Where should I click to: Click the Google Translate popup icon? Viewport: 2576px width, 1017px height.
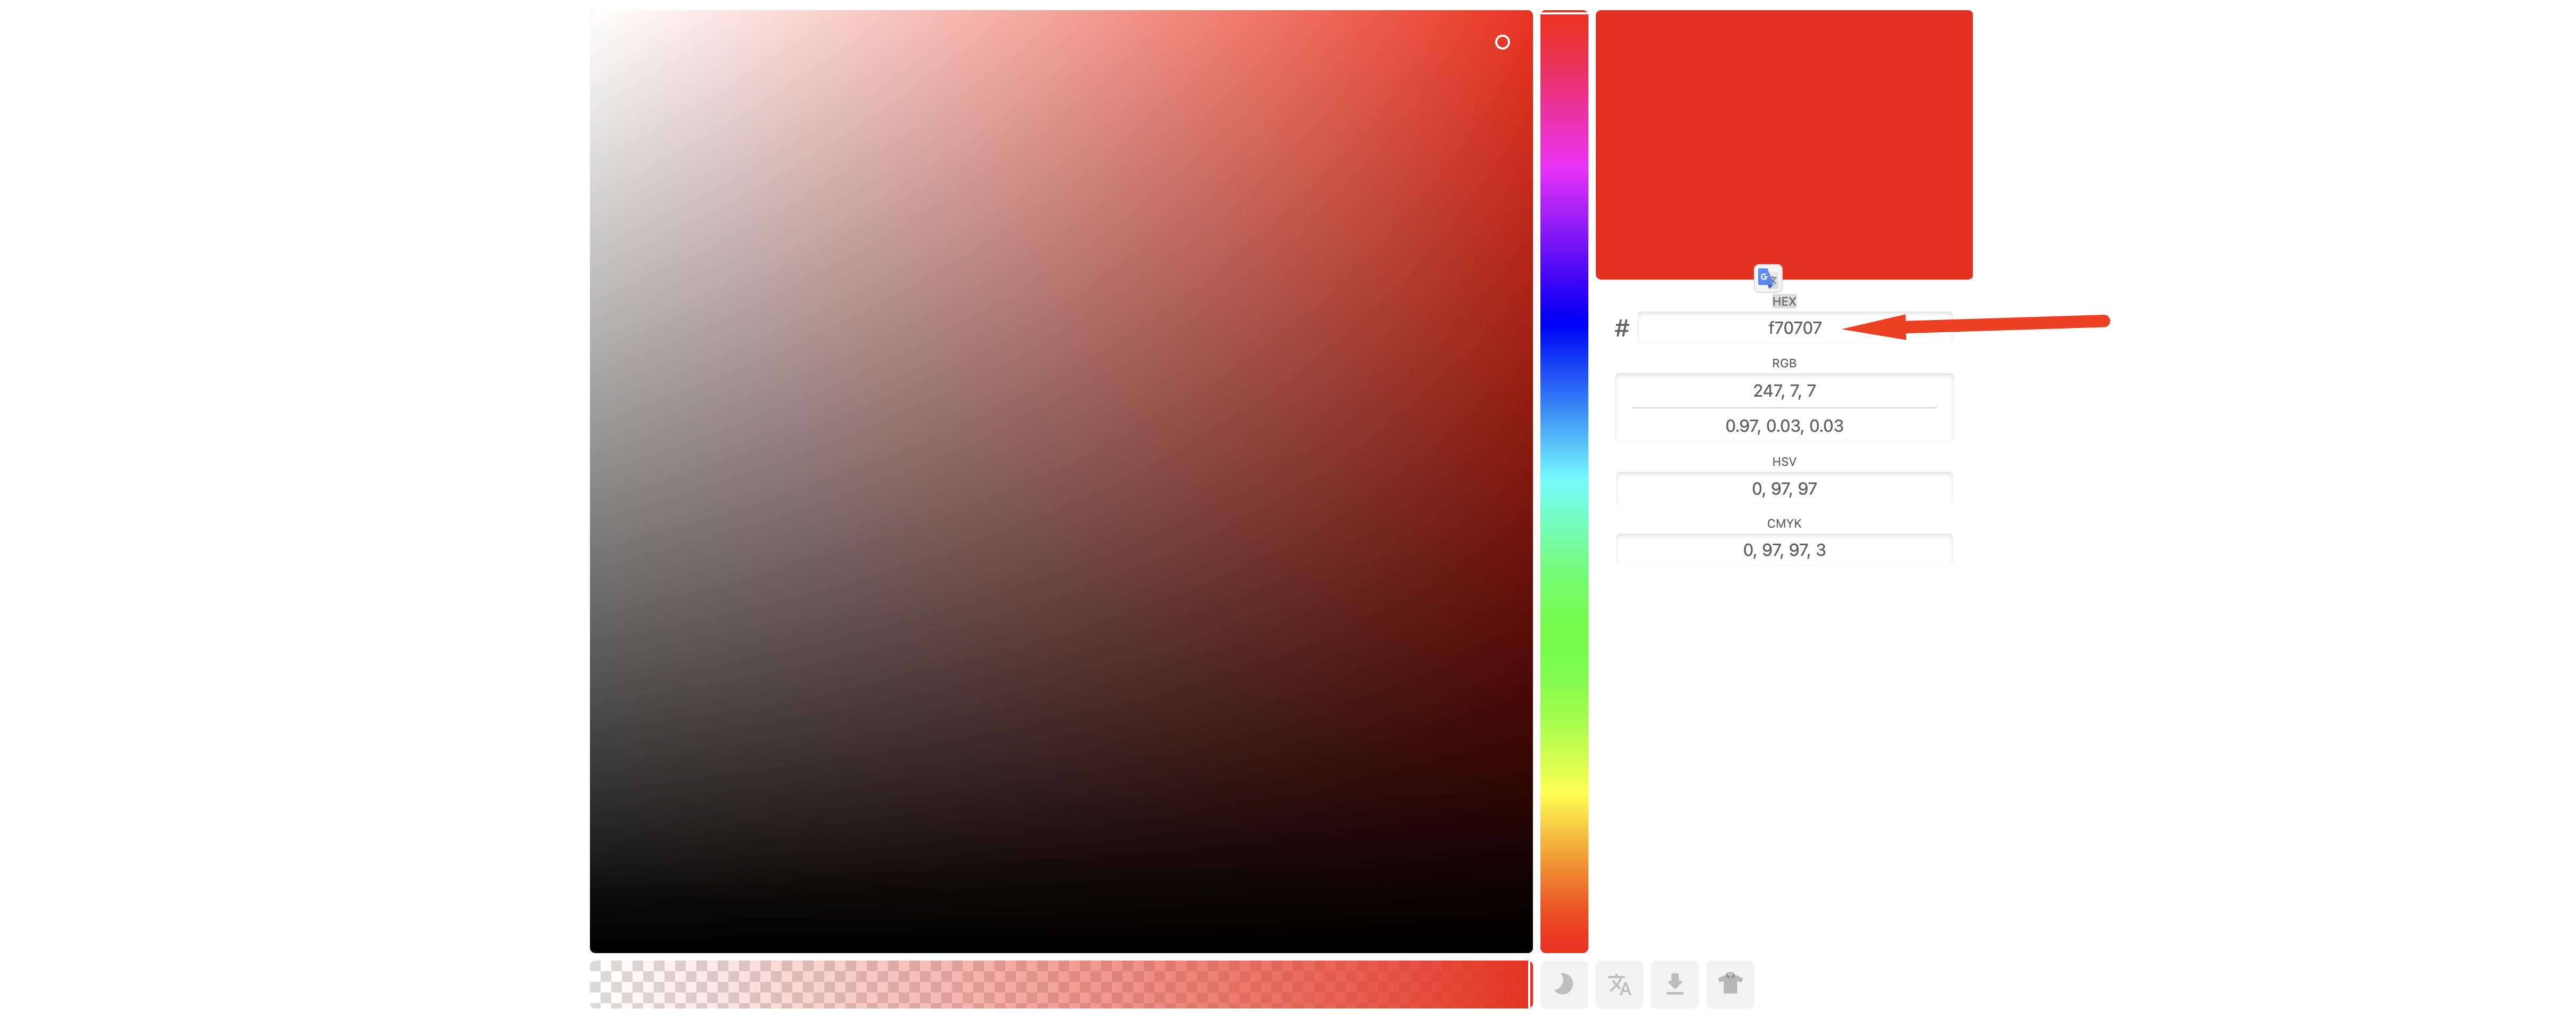click(x=1767, y=277)
